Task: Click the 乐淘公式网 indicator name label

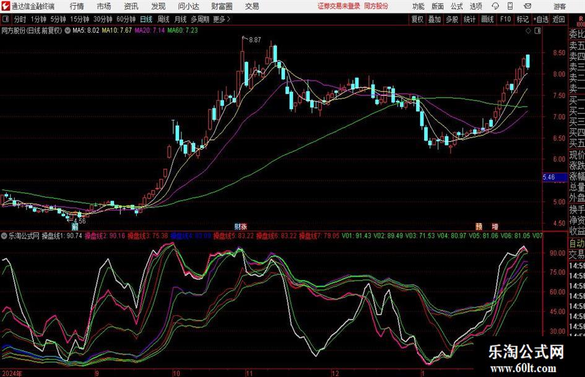Action: pyautogui.click(x=24, y=235)
